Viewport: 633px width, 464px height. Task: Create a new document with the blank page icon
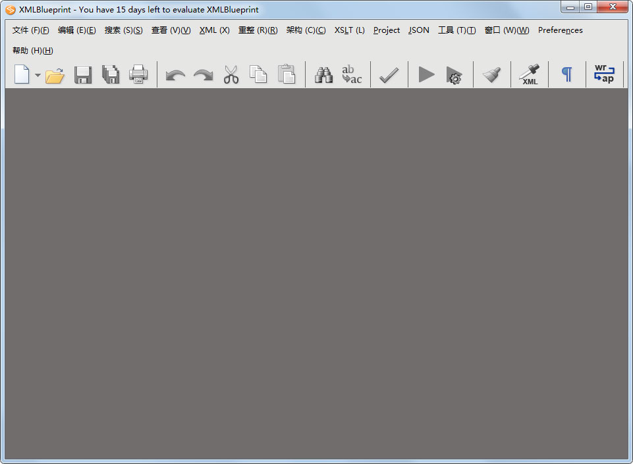click(x=22, y=74)
